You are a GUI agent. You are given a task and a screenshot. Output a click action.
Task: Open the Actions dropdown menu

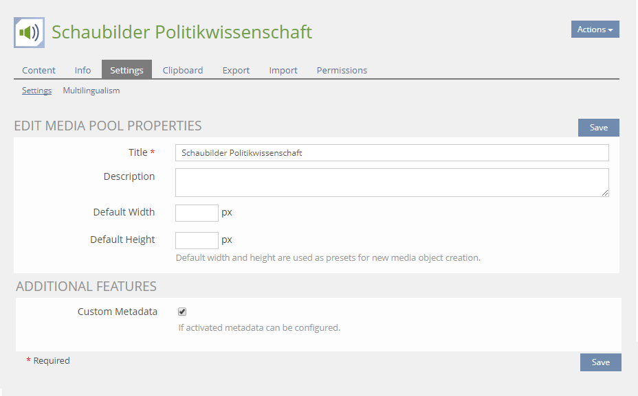(595, 30)
